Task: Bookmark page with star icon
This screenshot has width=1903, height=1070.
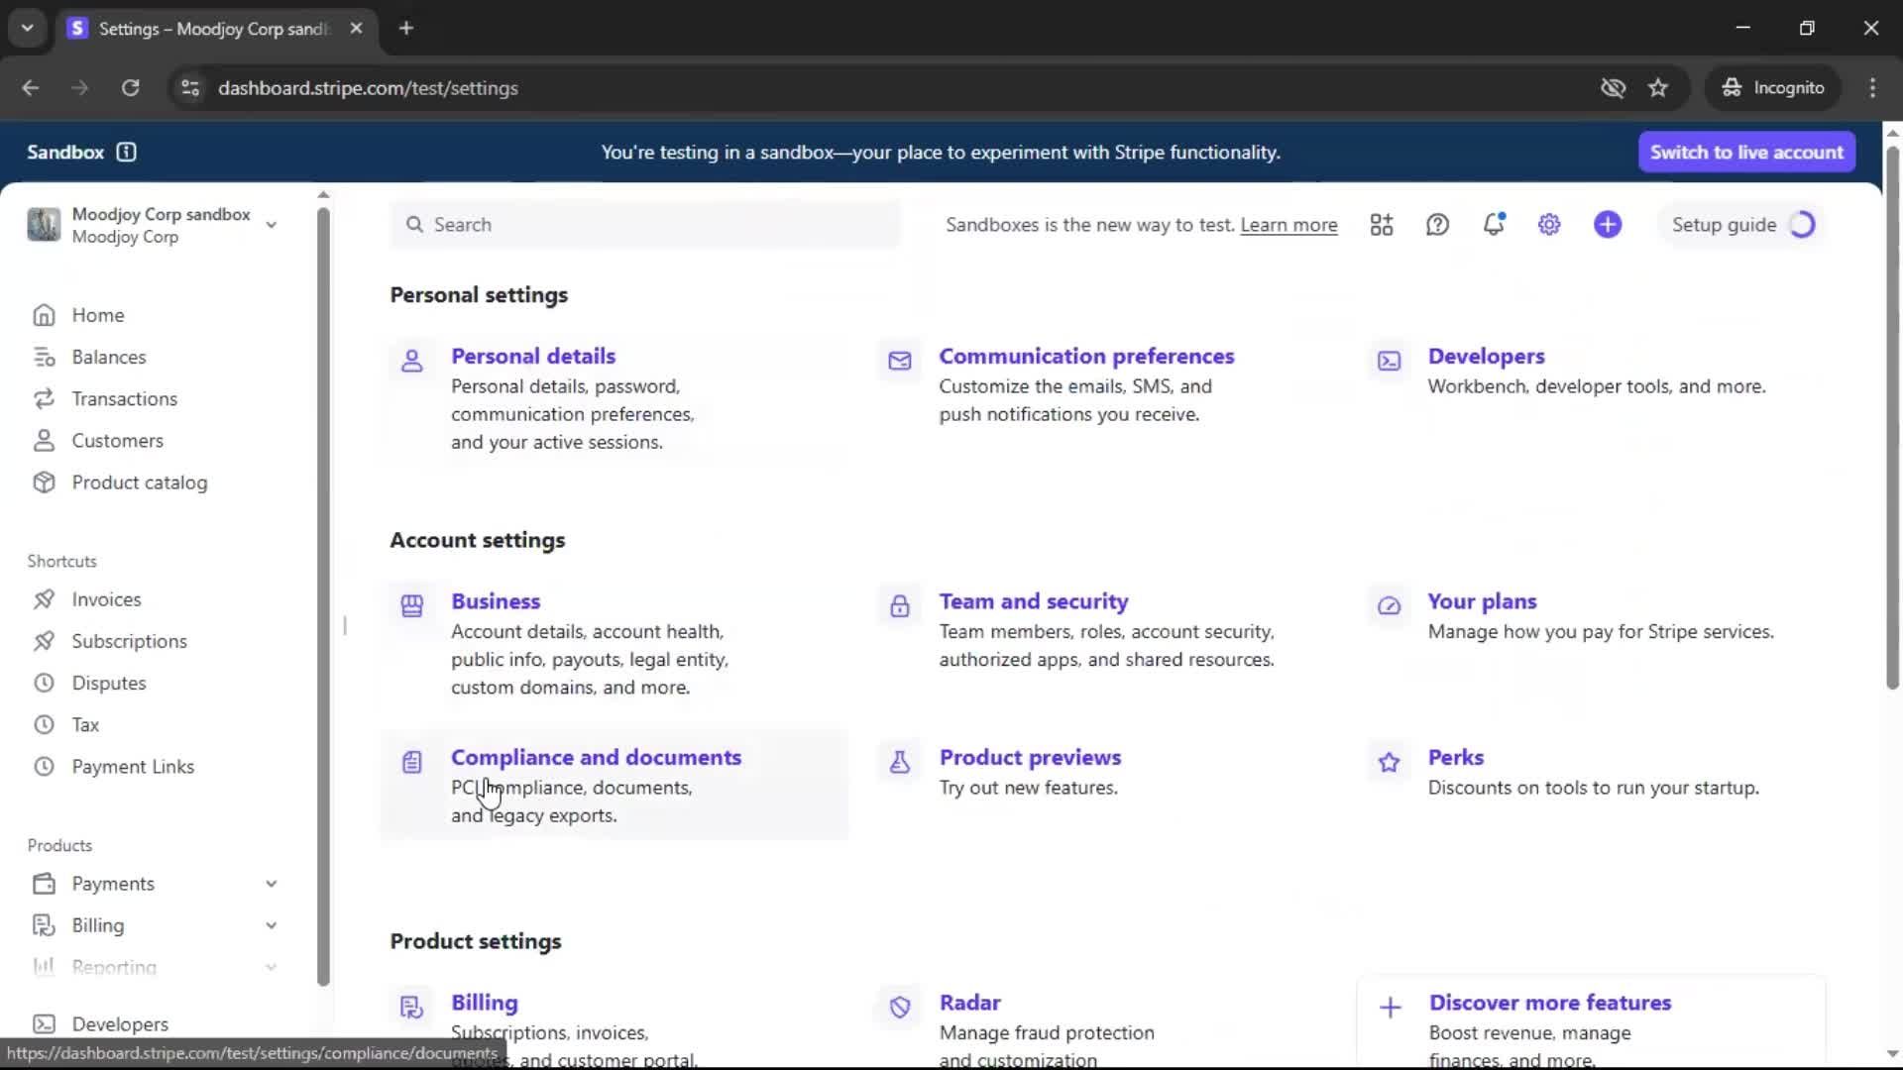Action: pyautogui.click(x=1658, y=88)
